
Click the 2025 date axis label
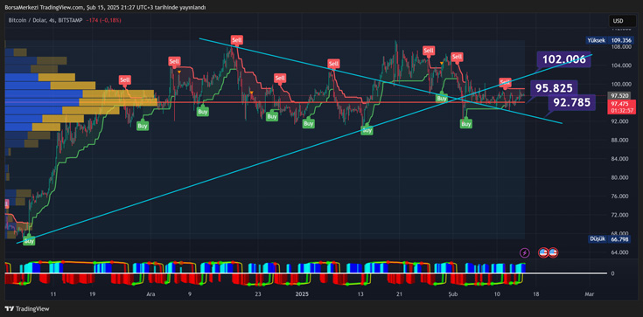(x=302, y=294)
